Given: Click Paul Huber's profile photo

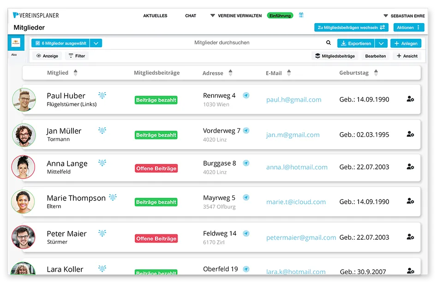Looking at the screenshot, I should (24, 100).
